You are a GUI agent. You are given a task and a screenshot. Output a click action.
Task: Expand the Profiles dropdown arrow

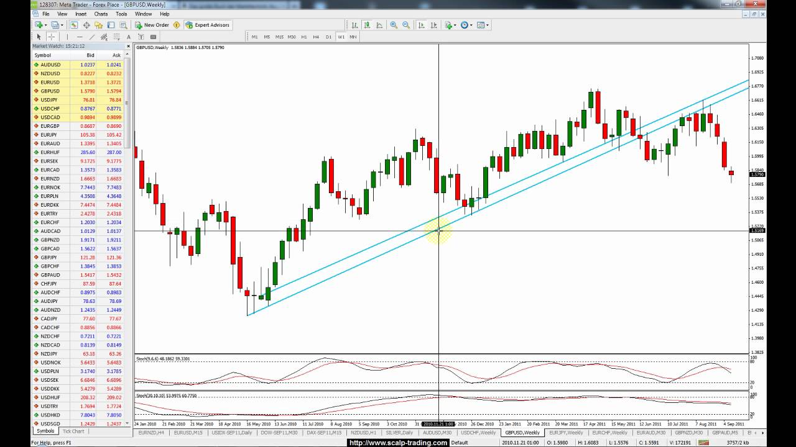[x=62, y=25]
